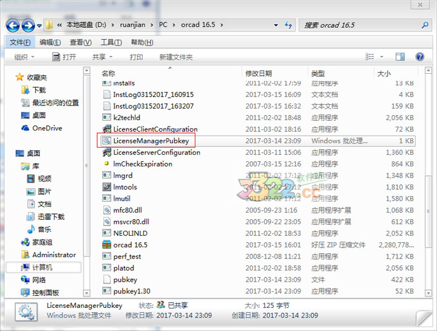The width and height of the screenshot is (437, 331).
Task: Sort by 修改日期 column header
Action: 258,73
